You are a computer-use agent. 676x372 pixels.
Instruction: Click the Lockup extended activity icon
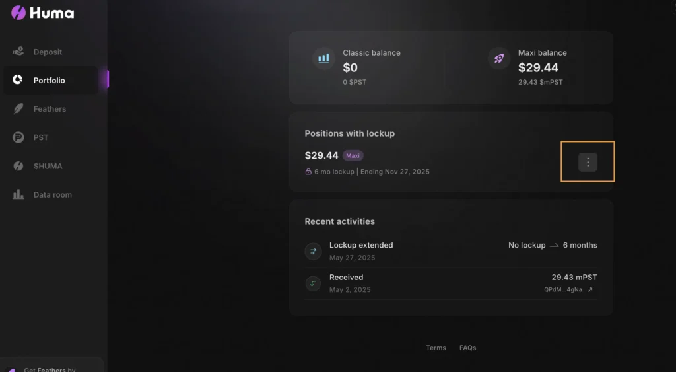click(x=313, y=251)
